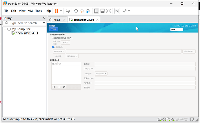Image resolution: width=200 pixels, height=123 pixels.
Task: Click the refresh repository list icon
Action: (x=64, y=87)
